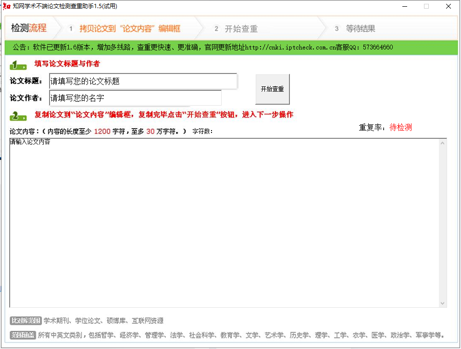The height and width of the screenshot is (349, 461).
Task: Click the 待检测 duplicate rate value
Action: tap(400, 127)
